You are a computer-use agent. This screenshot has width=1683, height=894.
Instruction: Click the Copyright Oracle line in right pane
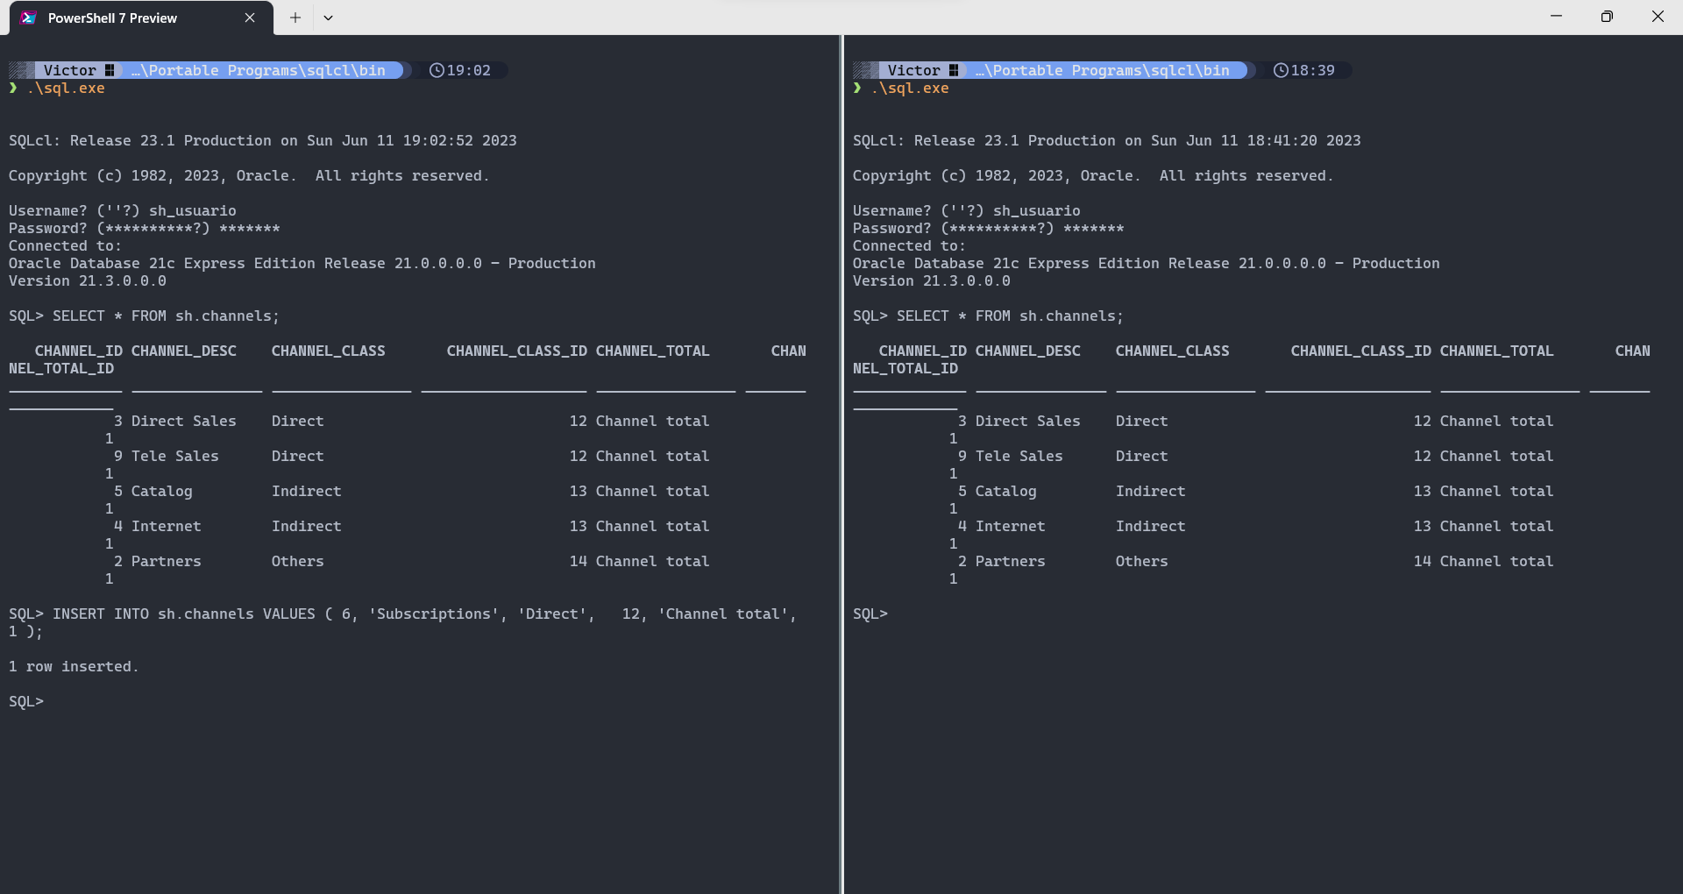point(1093,175)
